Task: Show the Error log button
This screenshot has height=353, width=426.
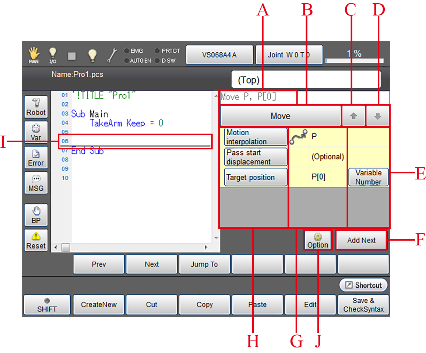Action: tap(36, 158)
